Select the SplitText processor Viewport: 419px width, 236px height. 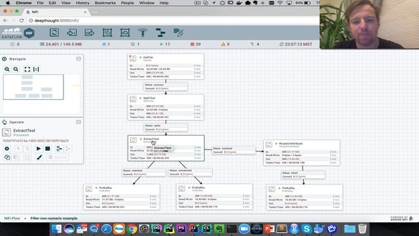coord(166,108)
